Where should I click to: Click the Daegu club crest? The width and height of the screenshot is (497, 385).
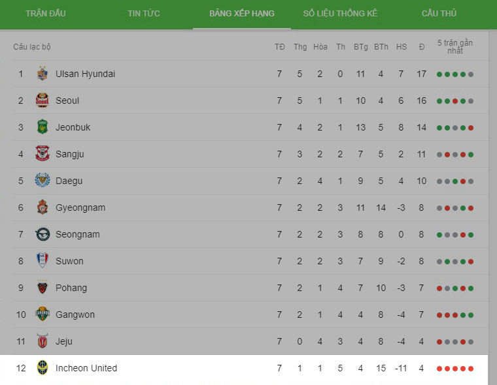pyautogui.click(x=43, y=181)
